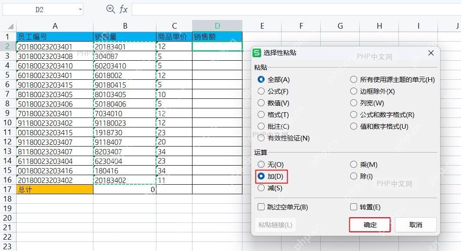Click cell 50180023203406
This screenshot has height=251, width=461.
(55, 104)
